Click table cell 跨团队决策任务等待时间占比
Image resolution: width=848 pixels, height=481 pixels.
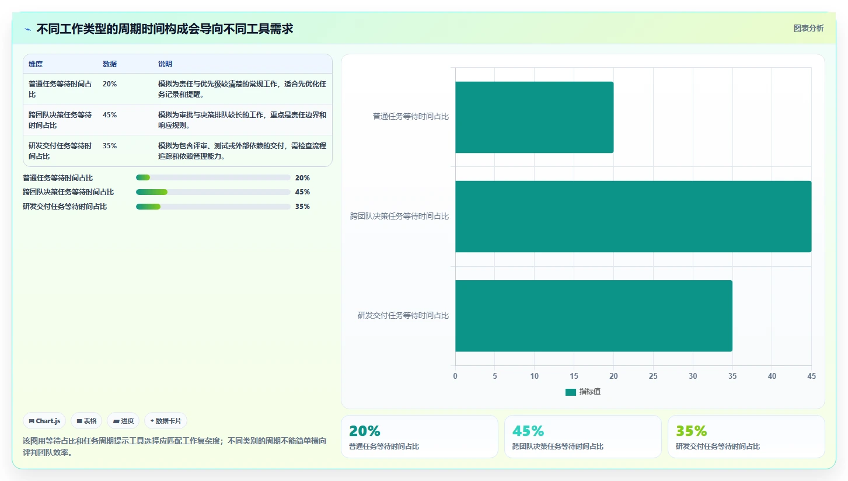60,120
